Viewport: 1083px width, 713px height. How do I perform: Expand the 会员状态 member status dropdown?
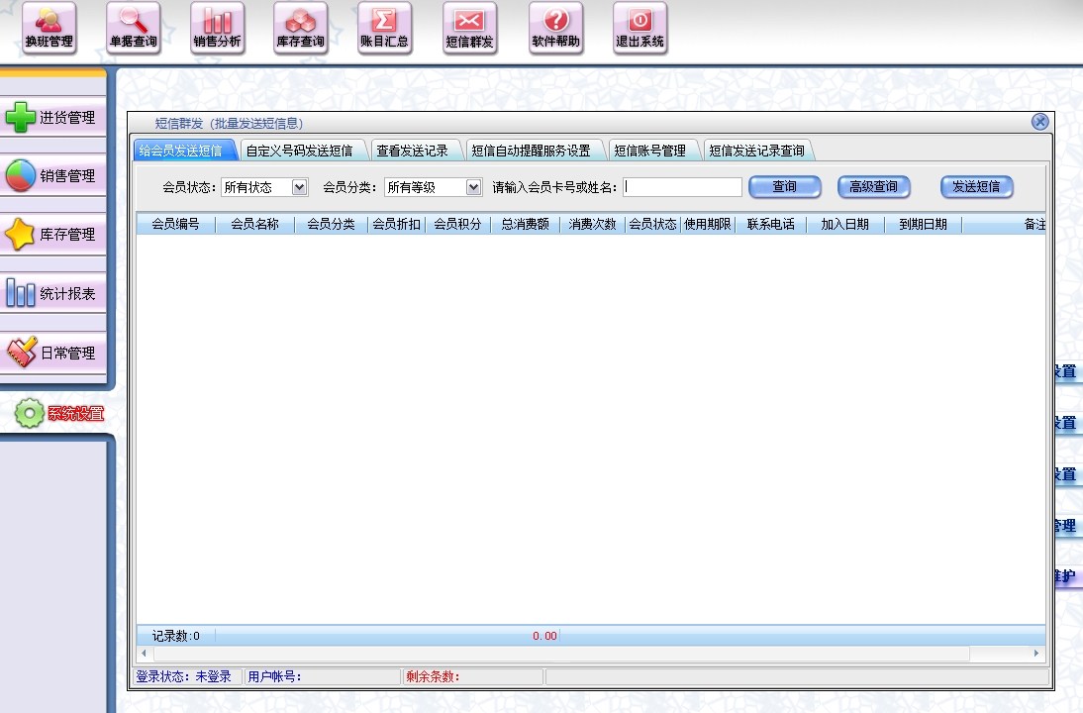coord(300,187)
